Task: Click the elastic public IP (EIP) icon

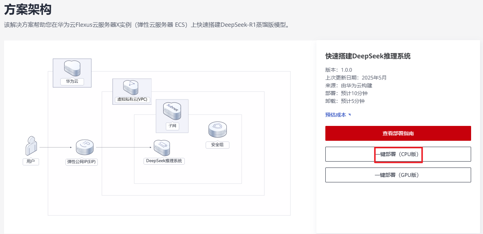Action: (x=85, y=148)
